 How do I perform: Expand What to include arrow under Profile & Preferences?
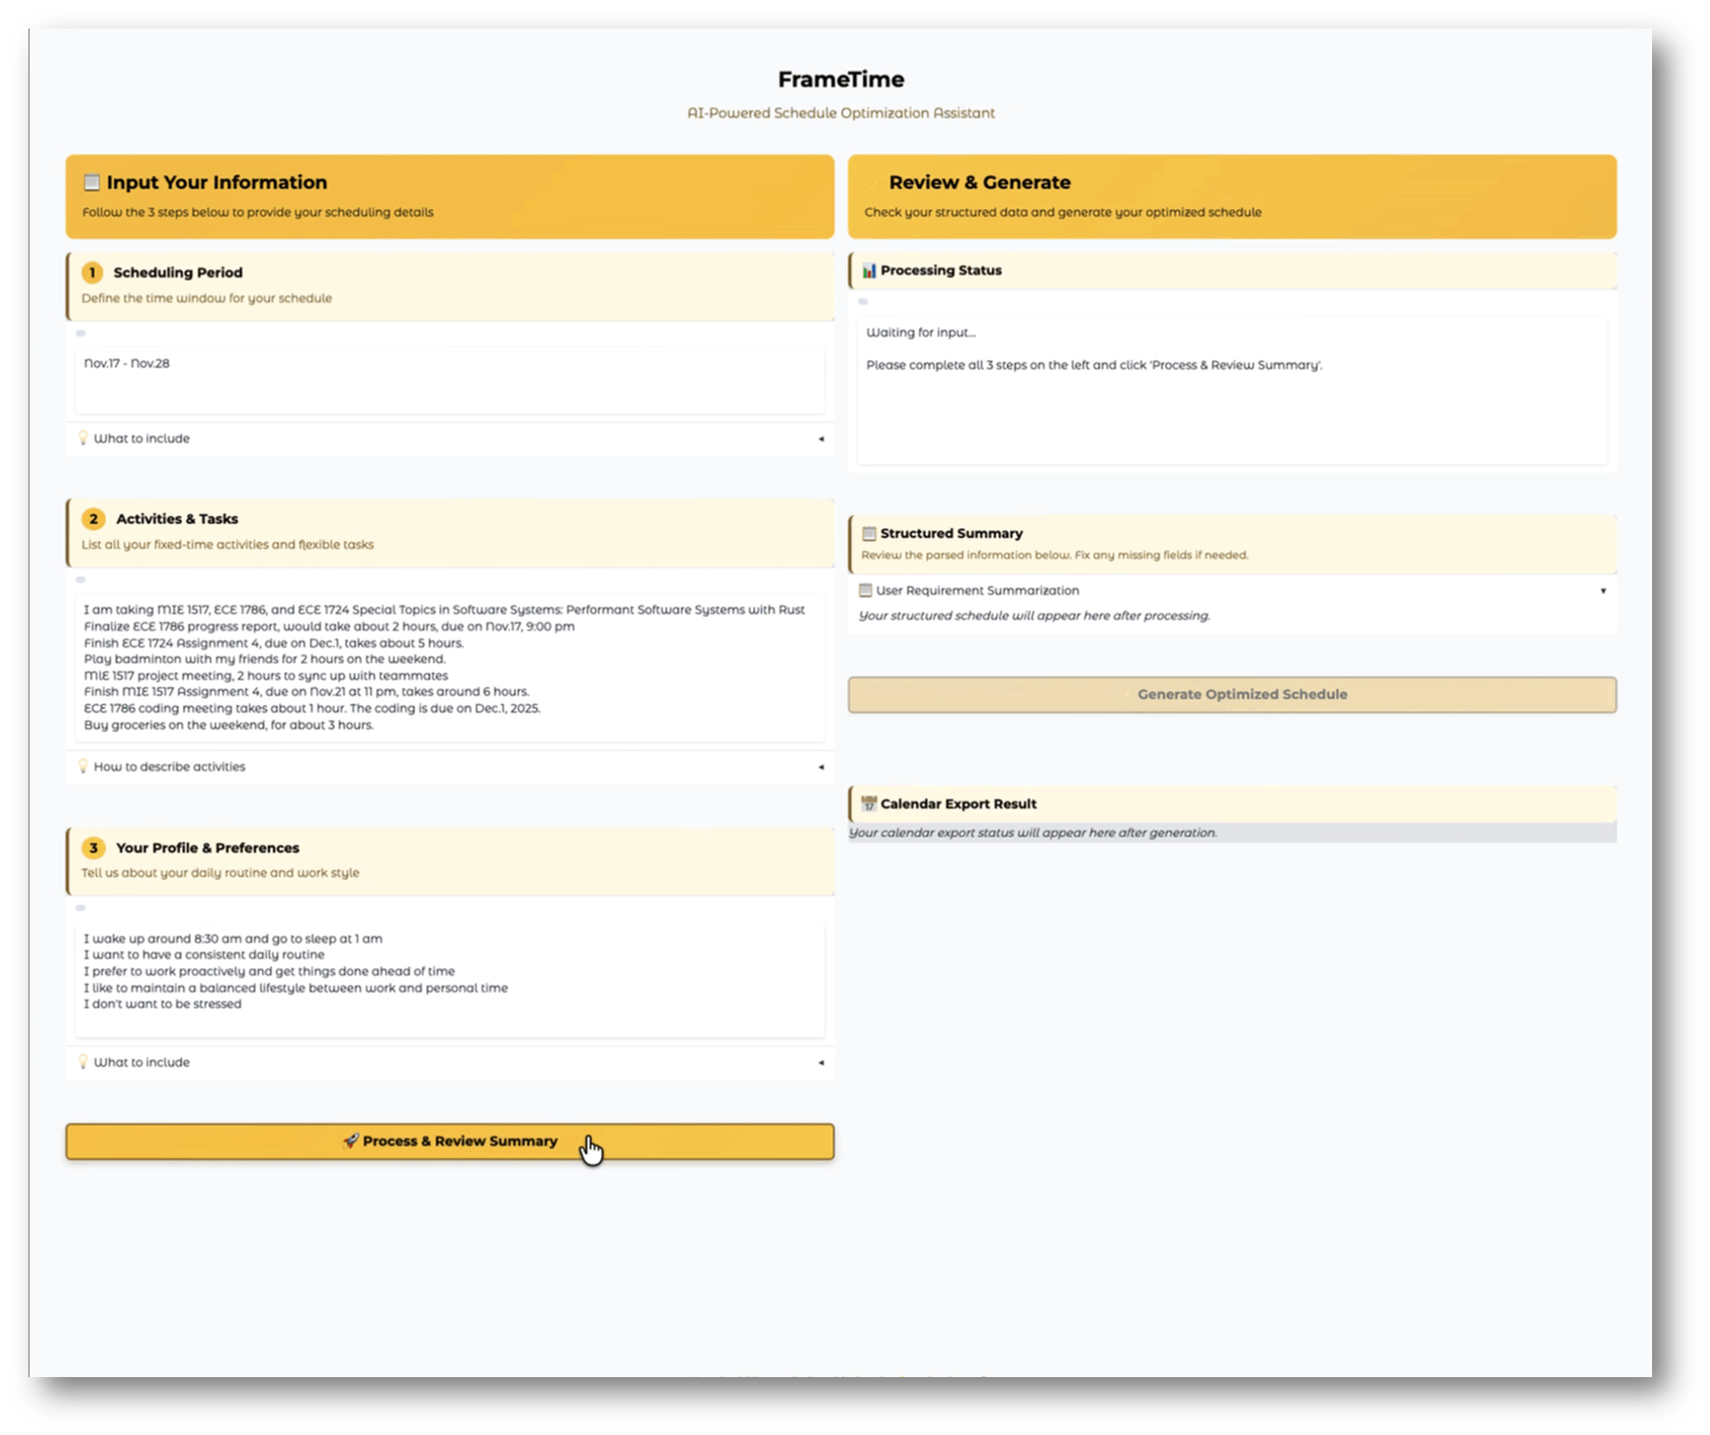tap(821, 1063)
